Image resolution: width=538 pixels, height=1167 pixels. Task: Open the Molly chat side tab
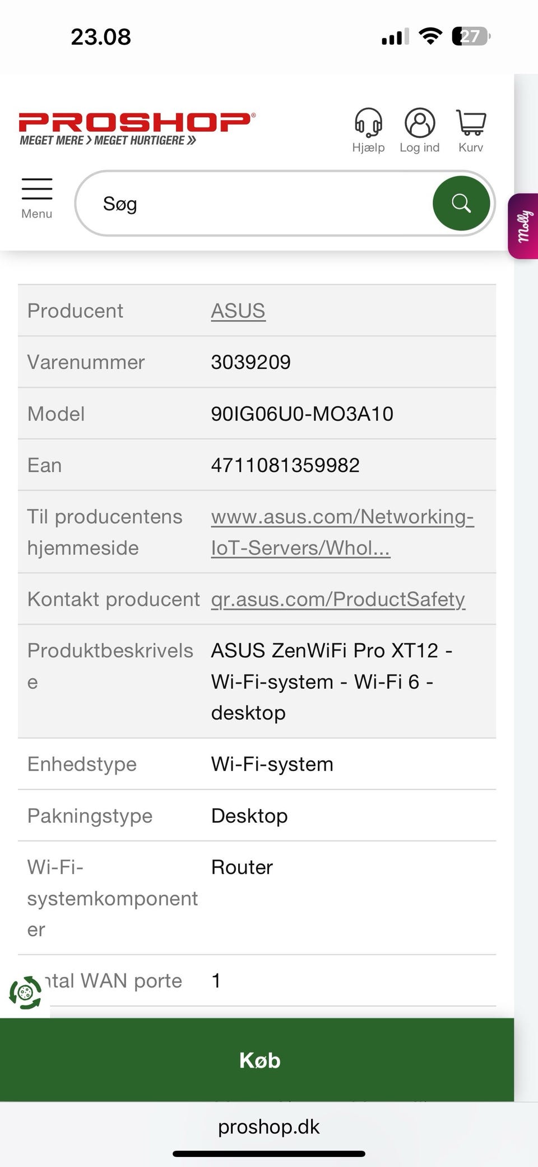(524, 225)
